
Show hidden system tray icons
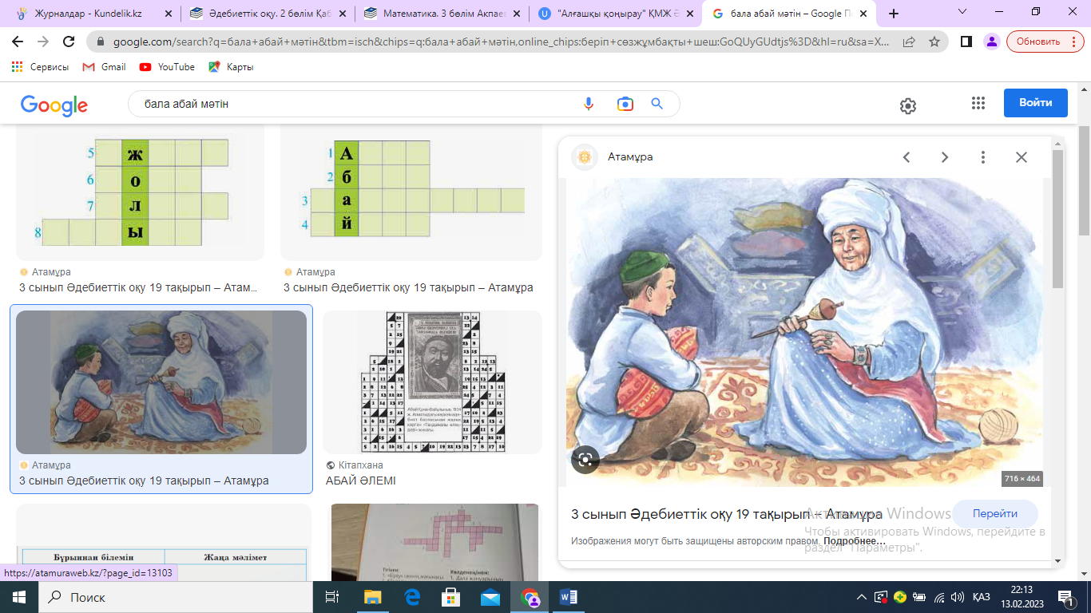click(x=862, y=597)
